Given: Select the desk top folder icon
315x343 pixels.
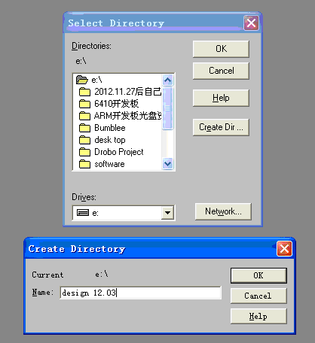Looking at the screenshot, I should click(x=84, y=140).
